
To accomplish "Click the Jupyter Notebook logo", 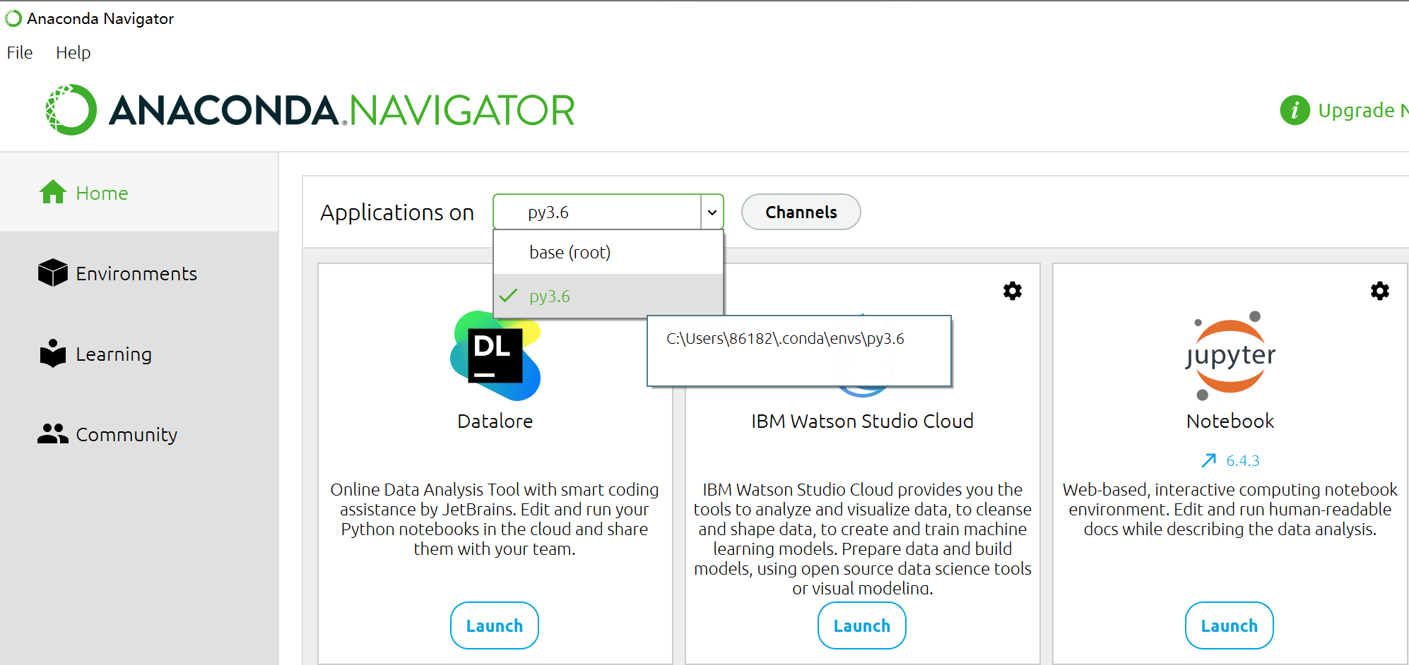I will [1230, 355].
